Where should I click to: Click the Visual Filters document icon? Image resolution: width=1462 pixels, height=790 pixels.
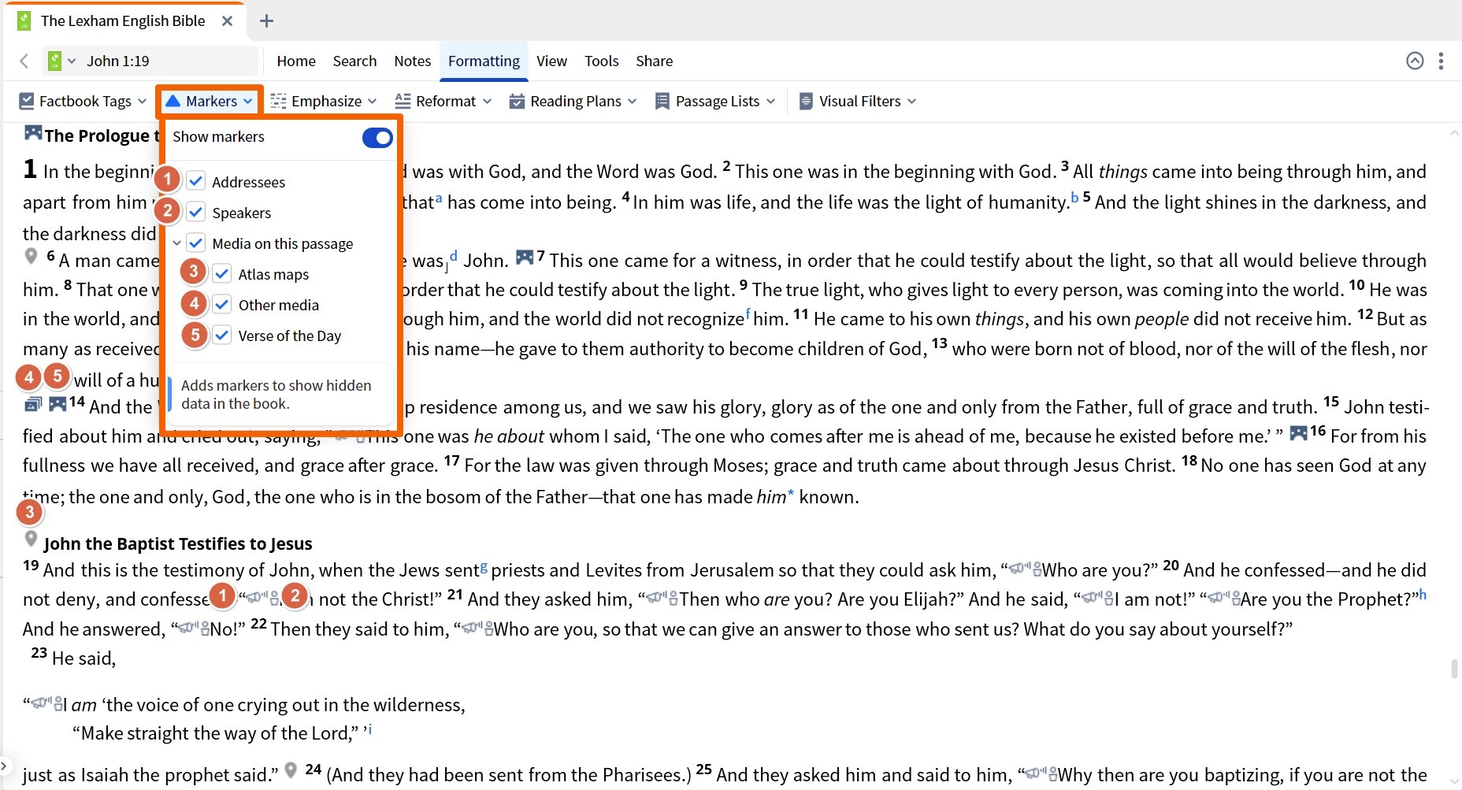tap(806, 101)
